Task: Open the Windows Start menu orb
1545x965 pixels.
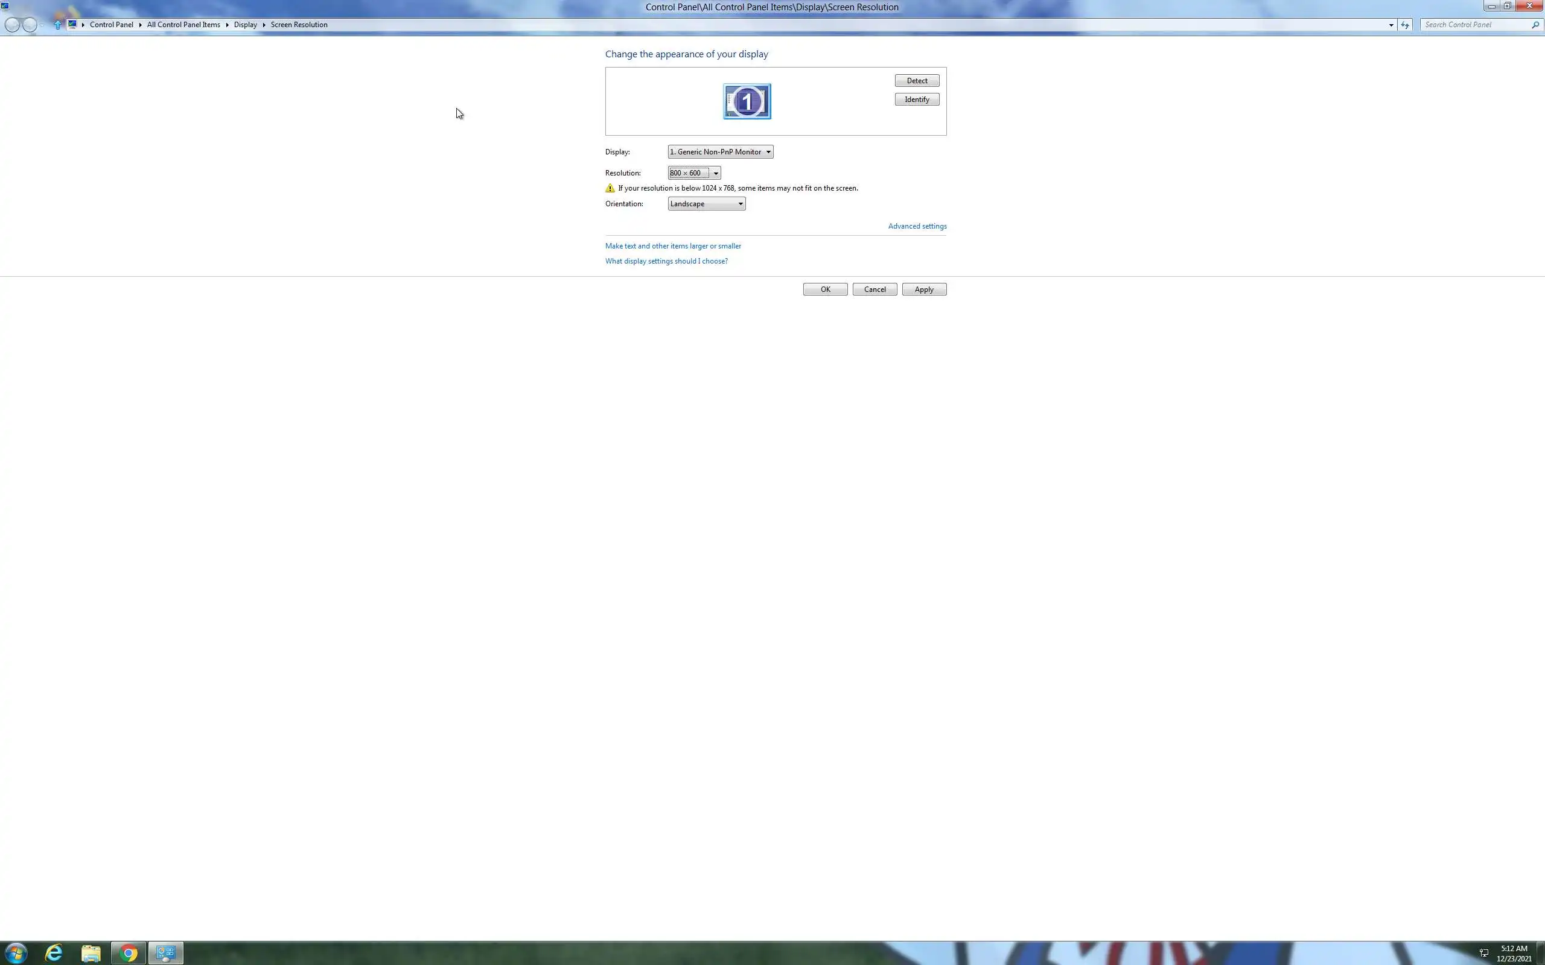Action: click(x=16, y=953)
